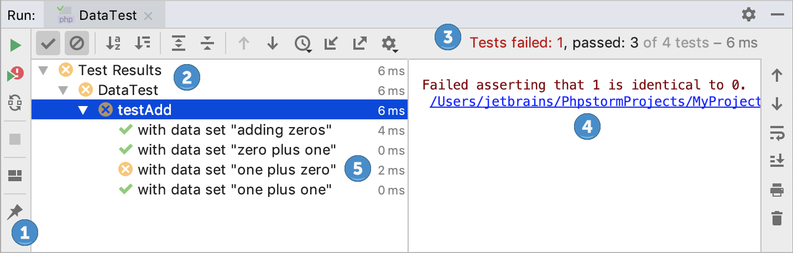
Task: Select data set "one plus zero" result
Action: tap(237, 170)
